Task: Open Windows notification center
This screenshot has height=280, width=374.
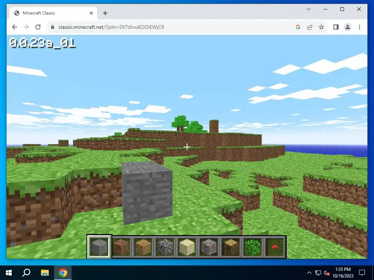Action: point(362,273)
